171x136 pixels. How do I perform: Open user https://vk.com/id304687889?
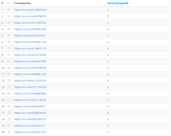30,94
